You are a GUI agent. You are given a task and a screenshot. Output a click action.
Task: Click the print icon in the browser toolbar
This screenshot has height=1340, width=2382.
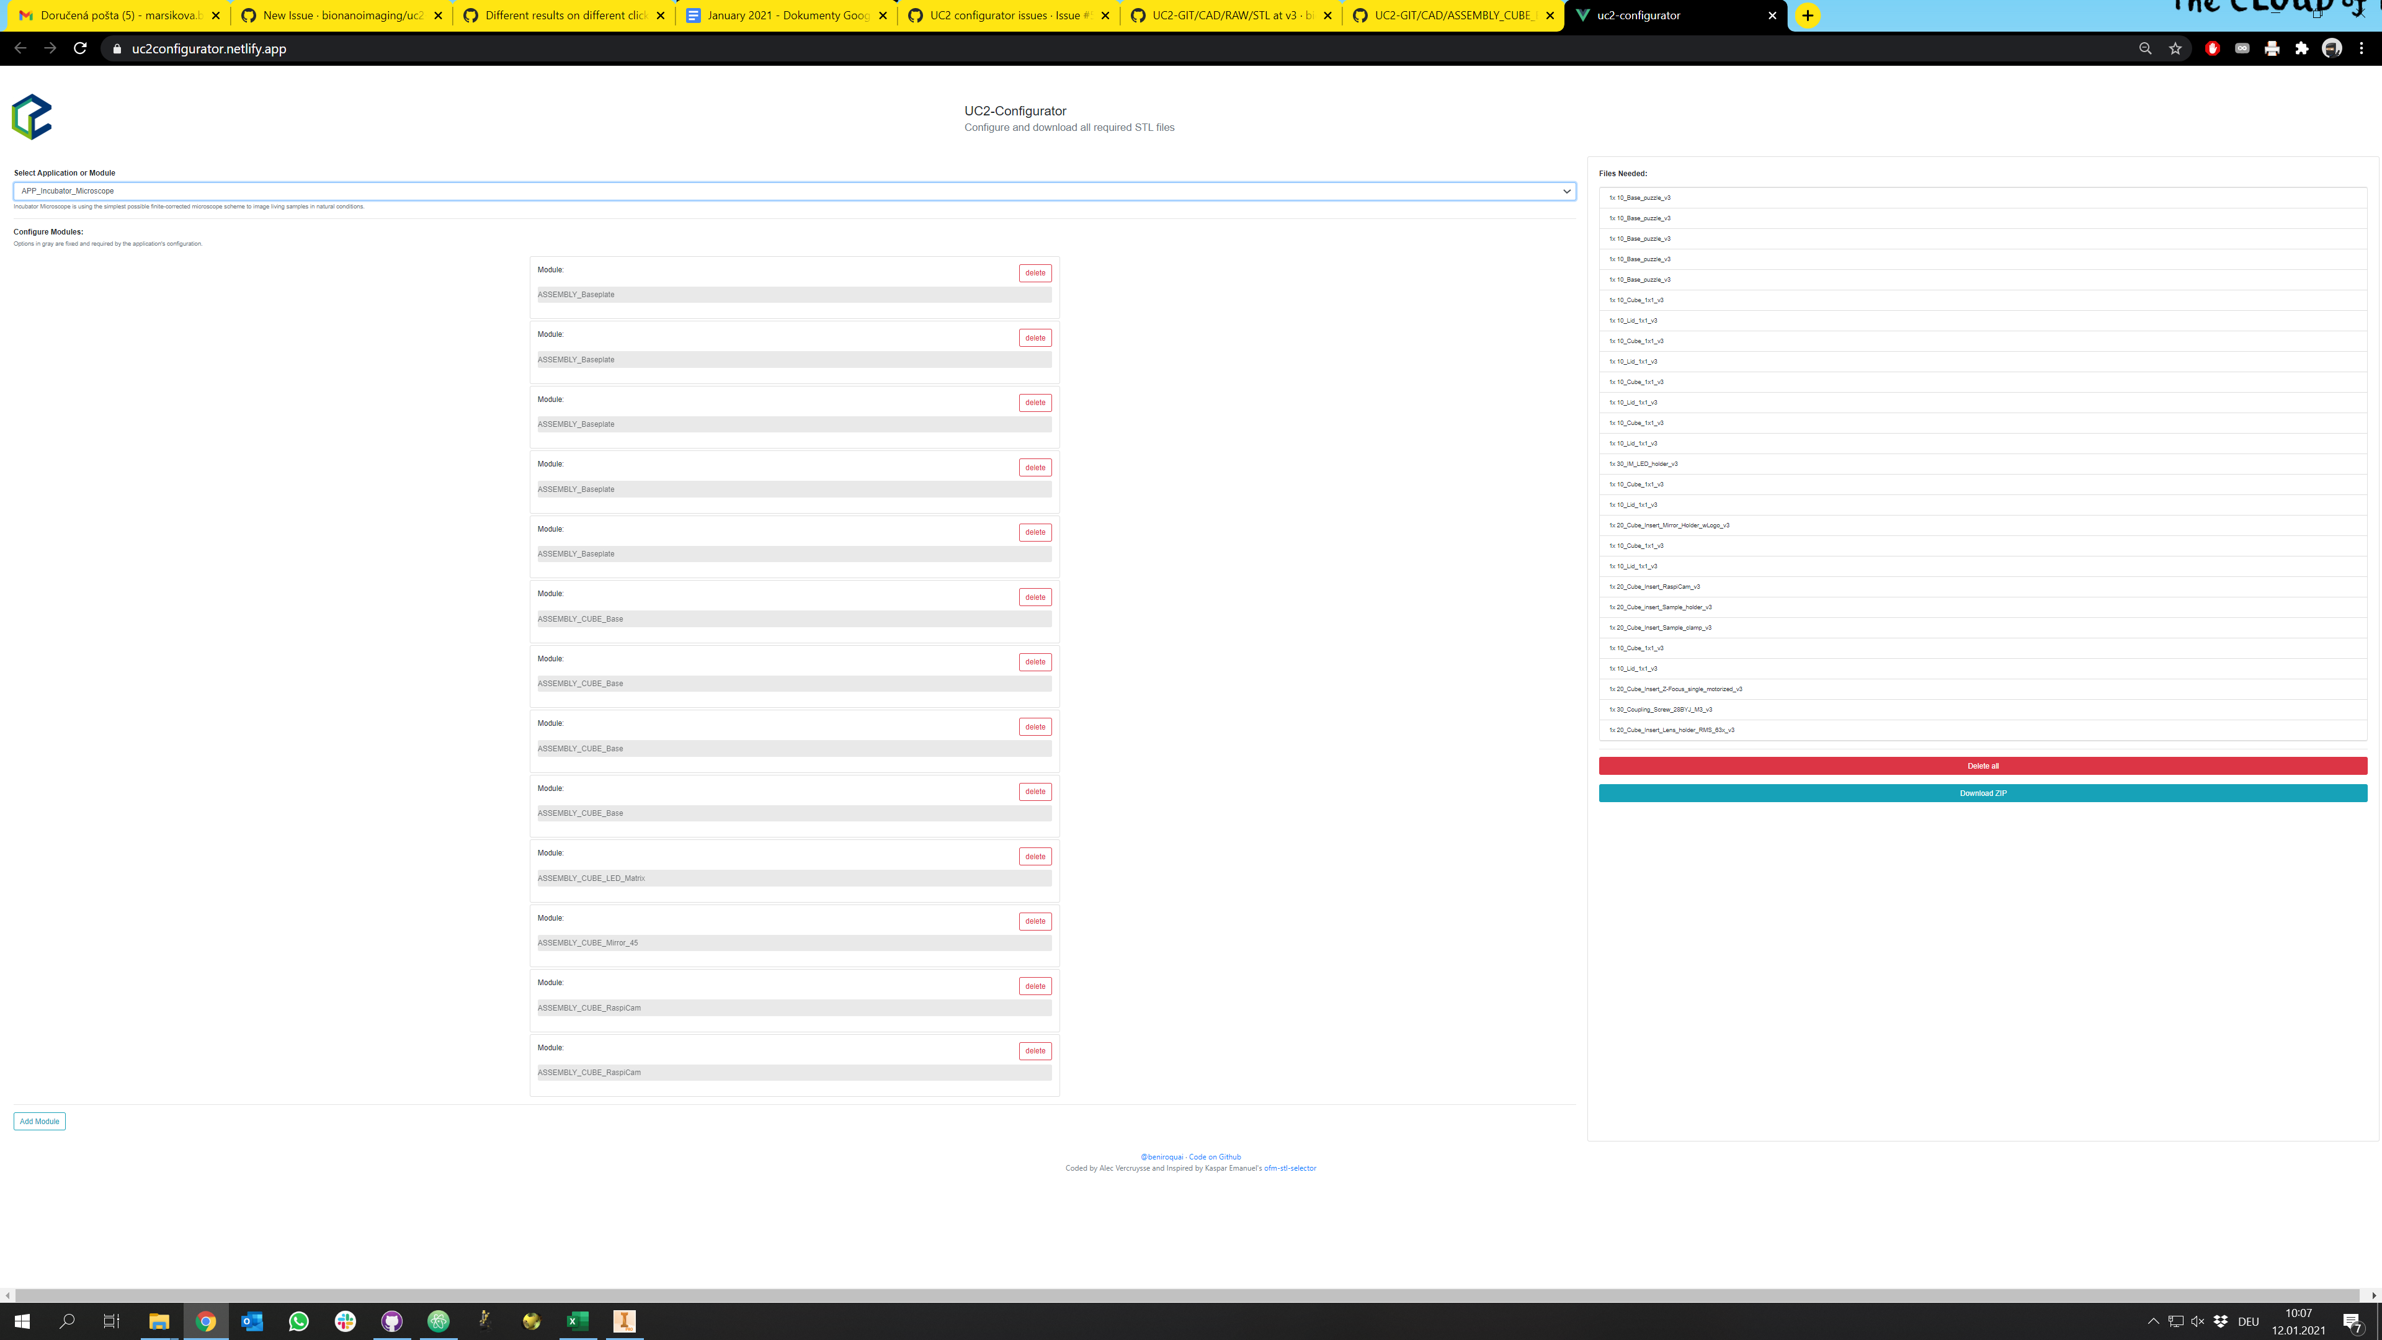point(2272,49)
